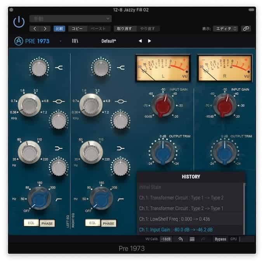
Task: Toggle the left channel EQL button
Action: pyautogui.click(x=31, y=223)
